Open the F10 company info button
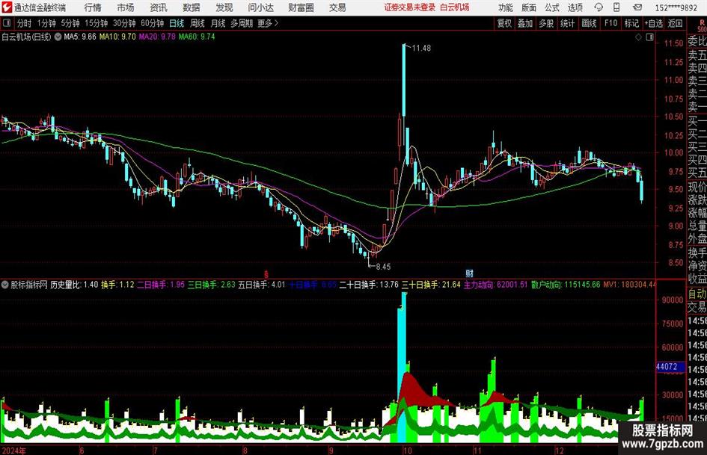Screen dimensions: 707x455 (611, 23)
